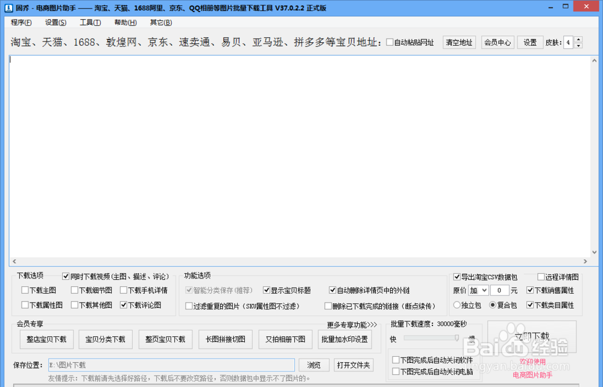
Task: Toggle 导出淘宝CSV数据包 checkbox
Action: coord(457,277)
